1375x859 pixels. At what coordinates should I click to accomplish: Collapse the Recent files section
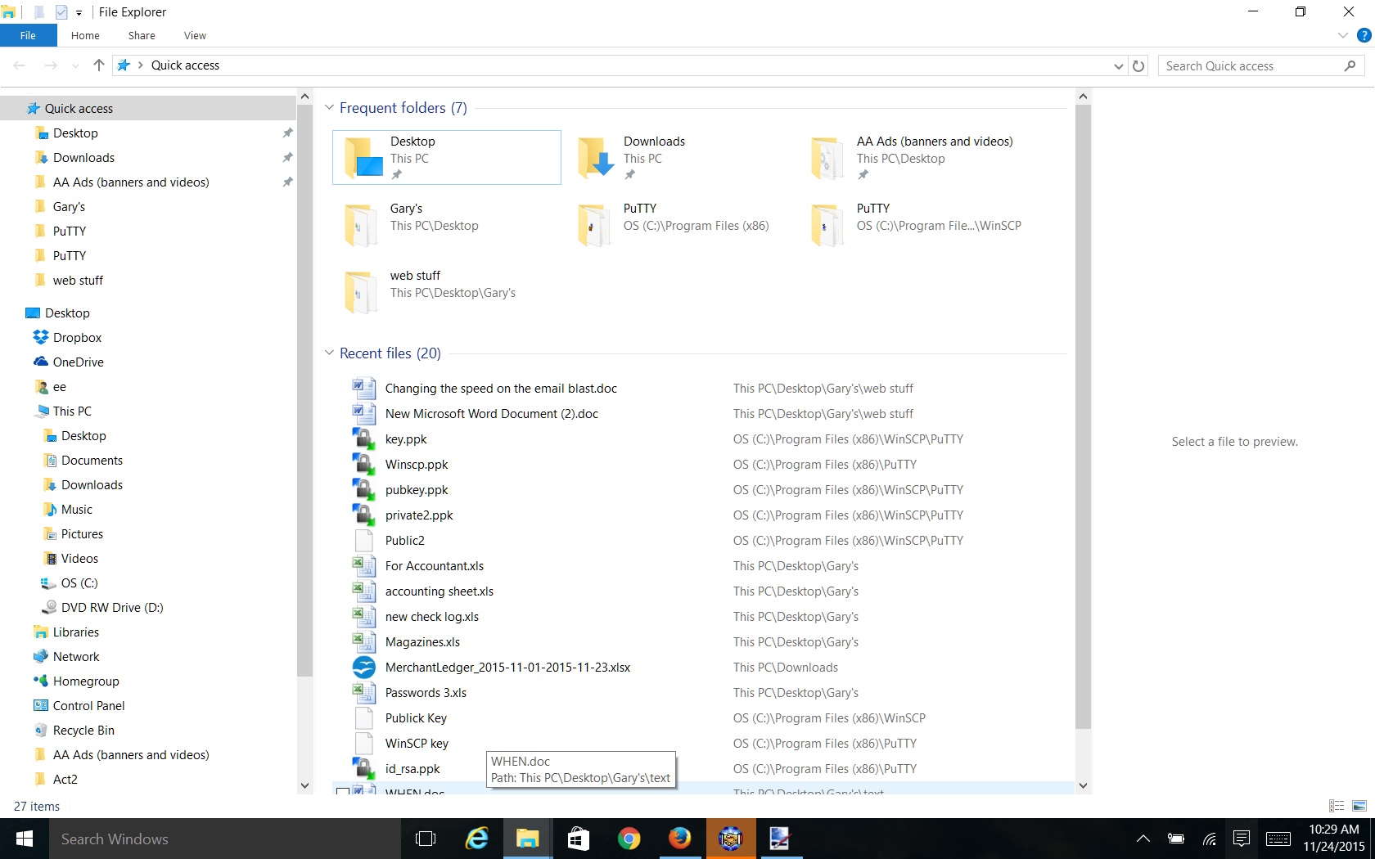[330, 353]
